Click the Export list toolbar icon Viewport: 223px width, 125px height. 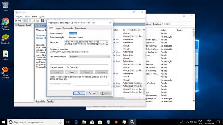[37, 21]
